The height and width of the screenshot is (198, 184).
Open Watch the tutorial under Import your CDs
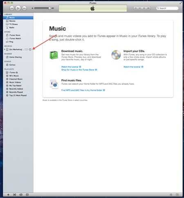[133, 67]
